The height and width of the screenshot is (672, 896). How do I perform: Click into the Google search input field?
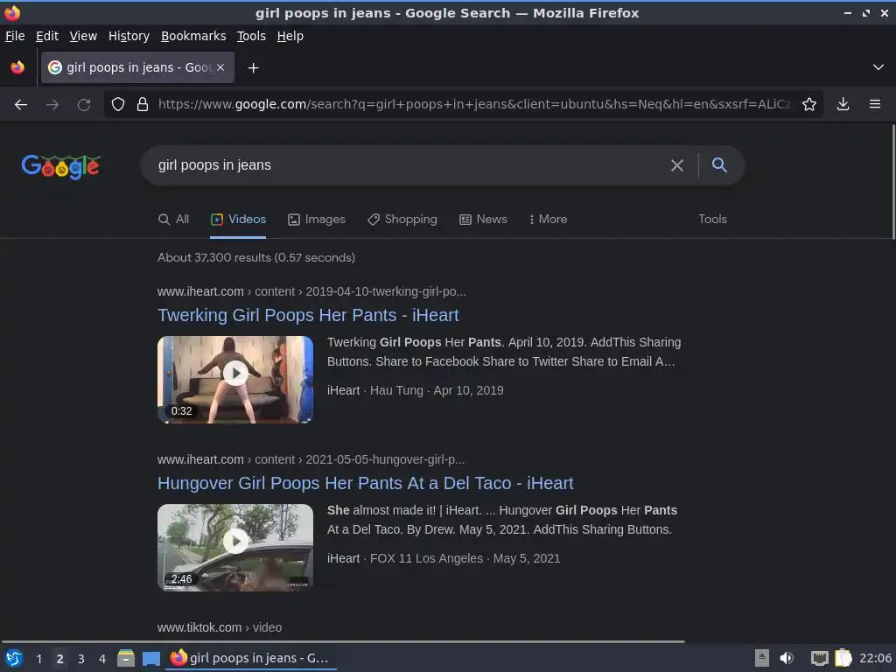pyautogui.click(x=406, y=165)
